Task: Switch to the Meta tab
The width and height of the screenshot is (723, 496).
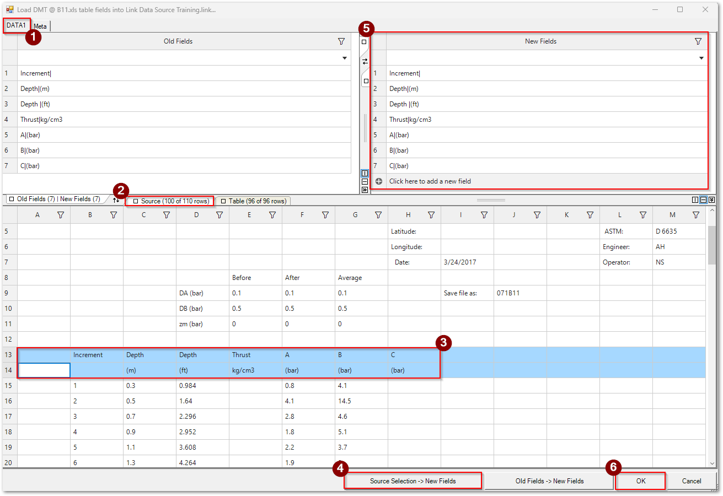Action: (40, 25)
